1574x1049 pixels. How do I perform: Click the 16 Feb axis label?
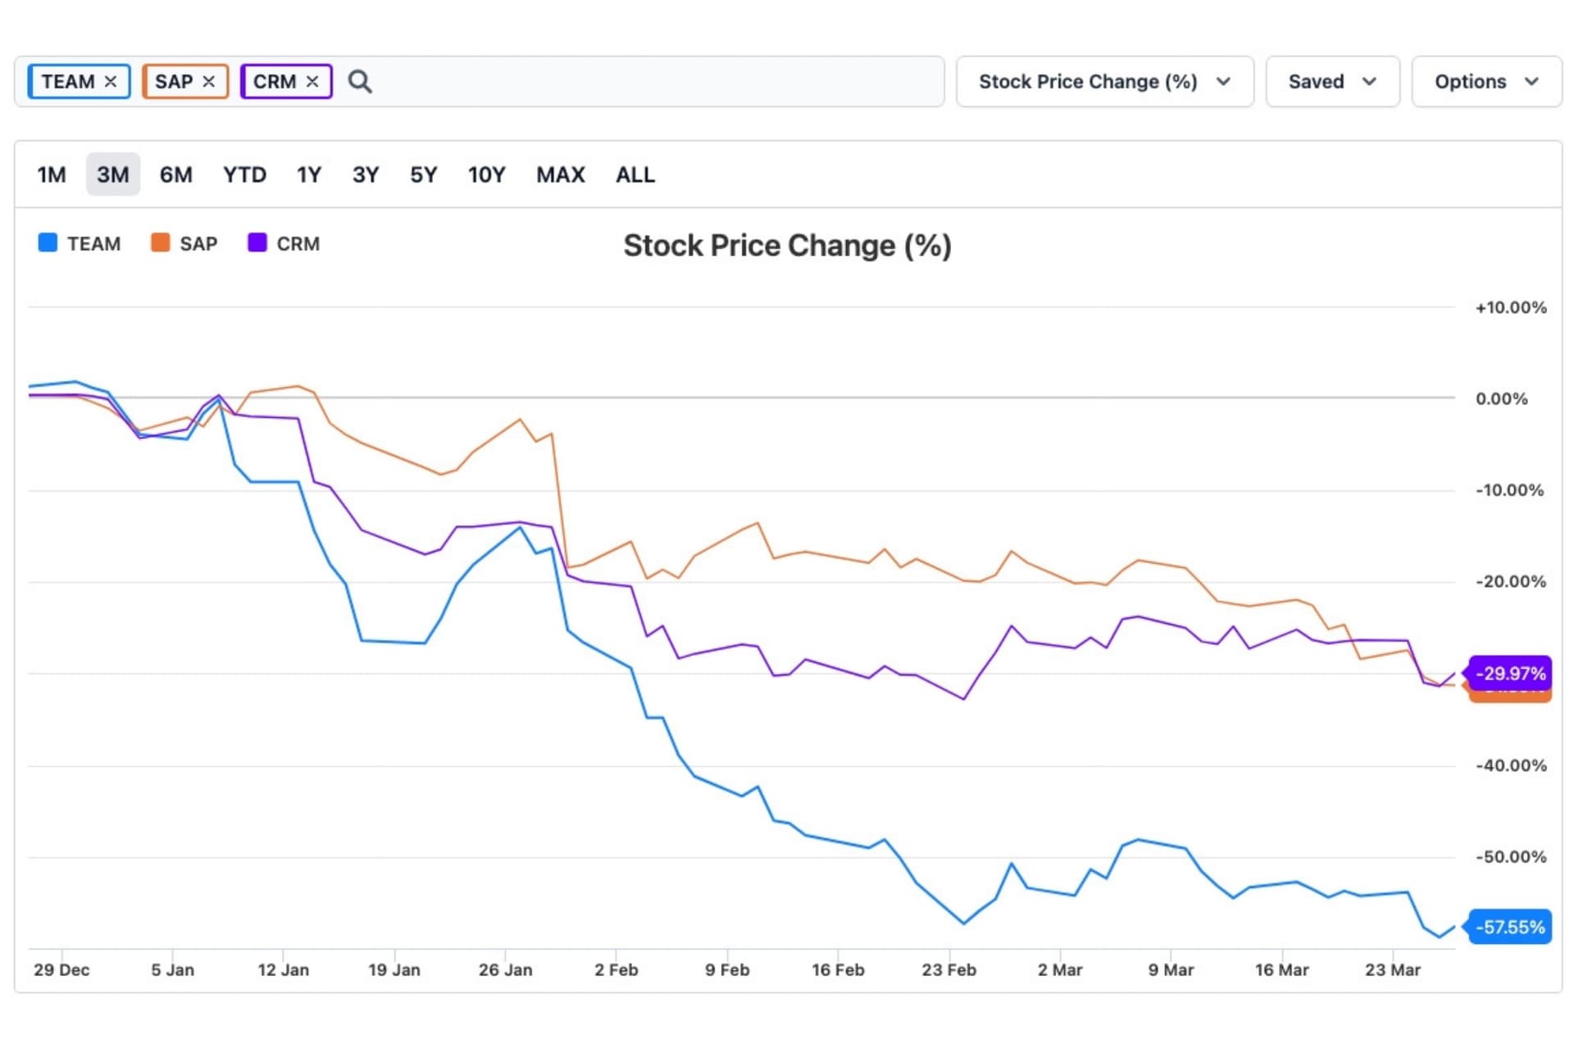pos(838,970)
